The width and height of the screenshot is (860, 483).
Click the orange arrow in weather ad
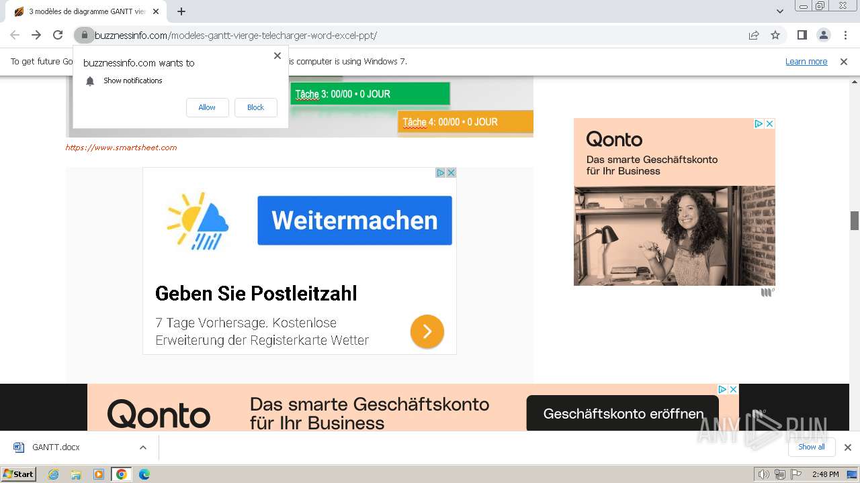click(x=427, y=331)
